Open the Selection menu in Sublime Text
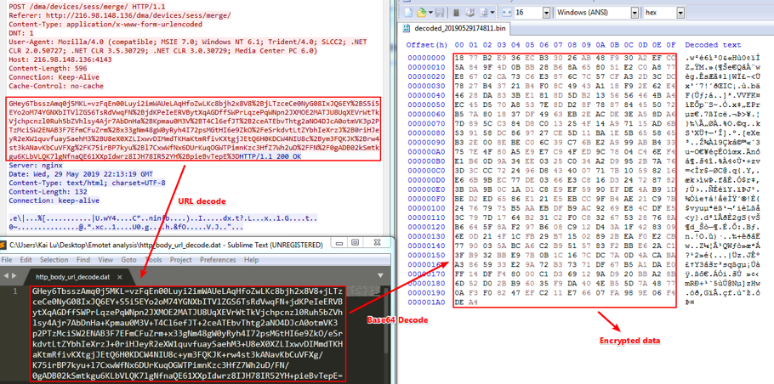 coord(54,260)
